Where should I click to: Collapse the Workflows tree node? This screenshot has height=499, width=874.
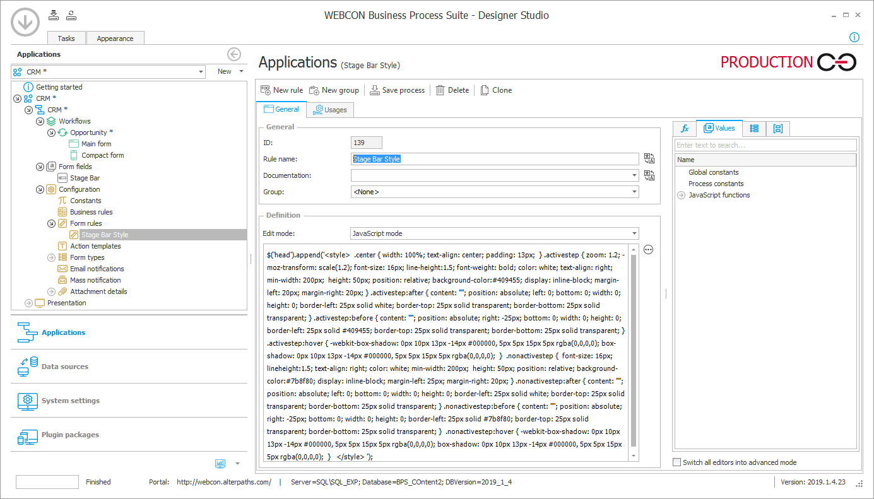[40, 121]
